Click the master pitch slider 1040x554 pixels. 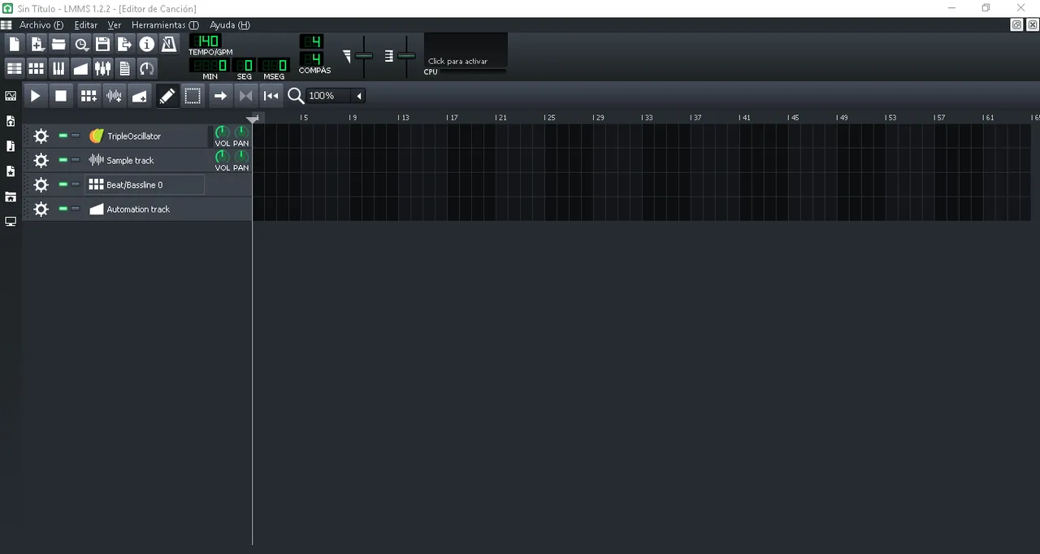(x=406, y=56)
